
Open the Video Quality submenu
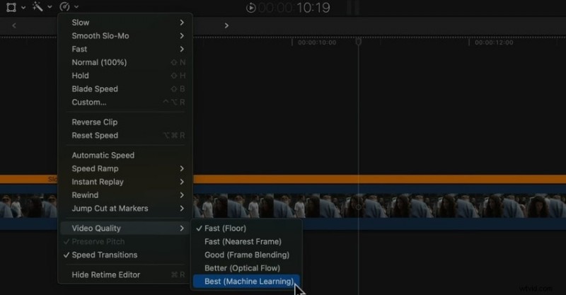125,229
